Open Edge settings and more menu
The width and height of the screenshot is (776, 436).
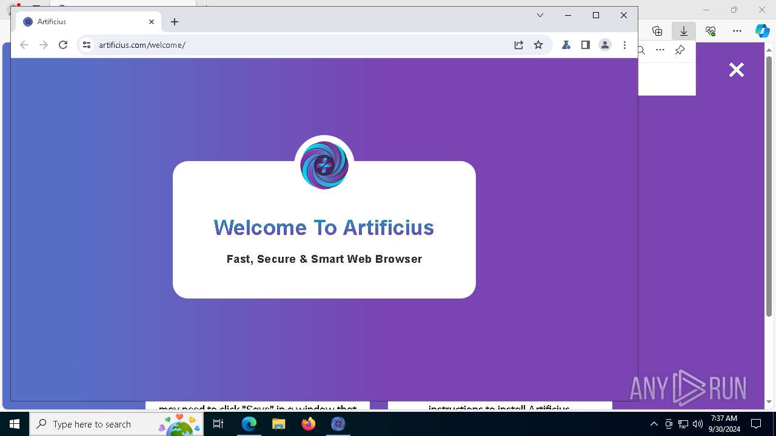coord(737,31)
